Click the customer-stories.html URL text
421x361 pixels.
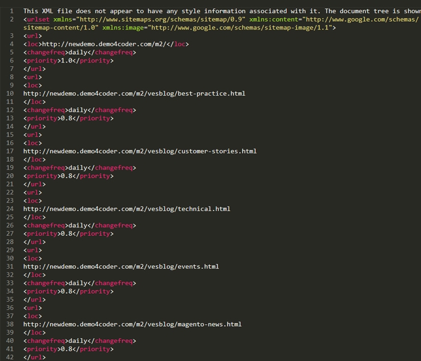(140, 151)
